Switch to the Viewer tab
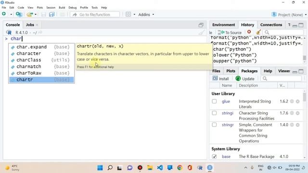Image resolution: width=308 pixels, height=173 pixels. [x=284, y=71]
